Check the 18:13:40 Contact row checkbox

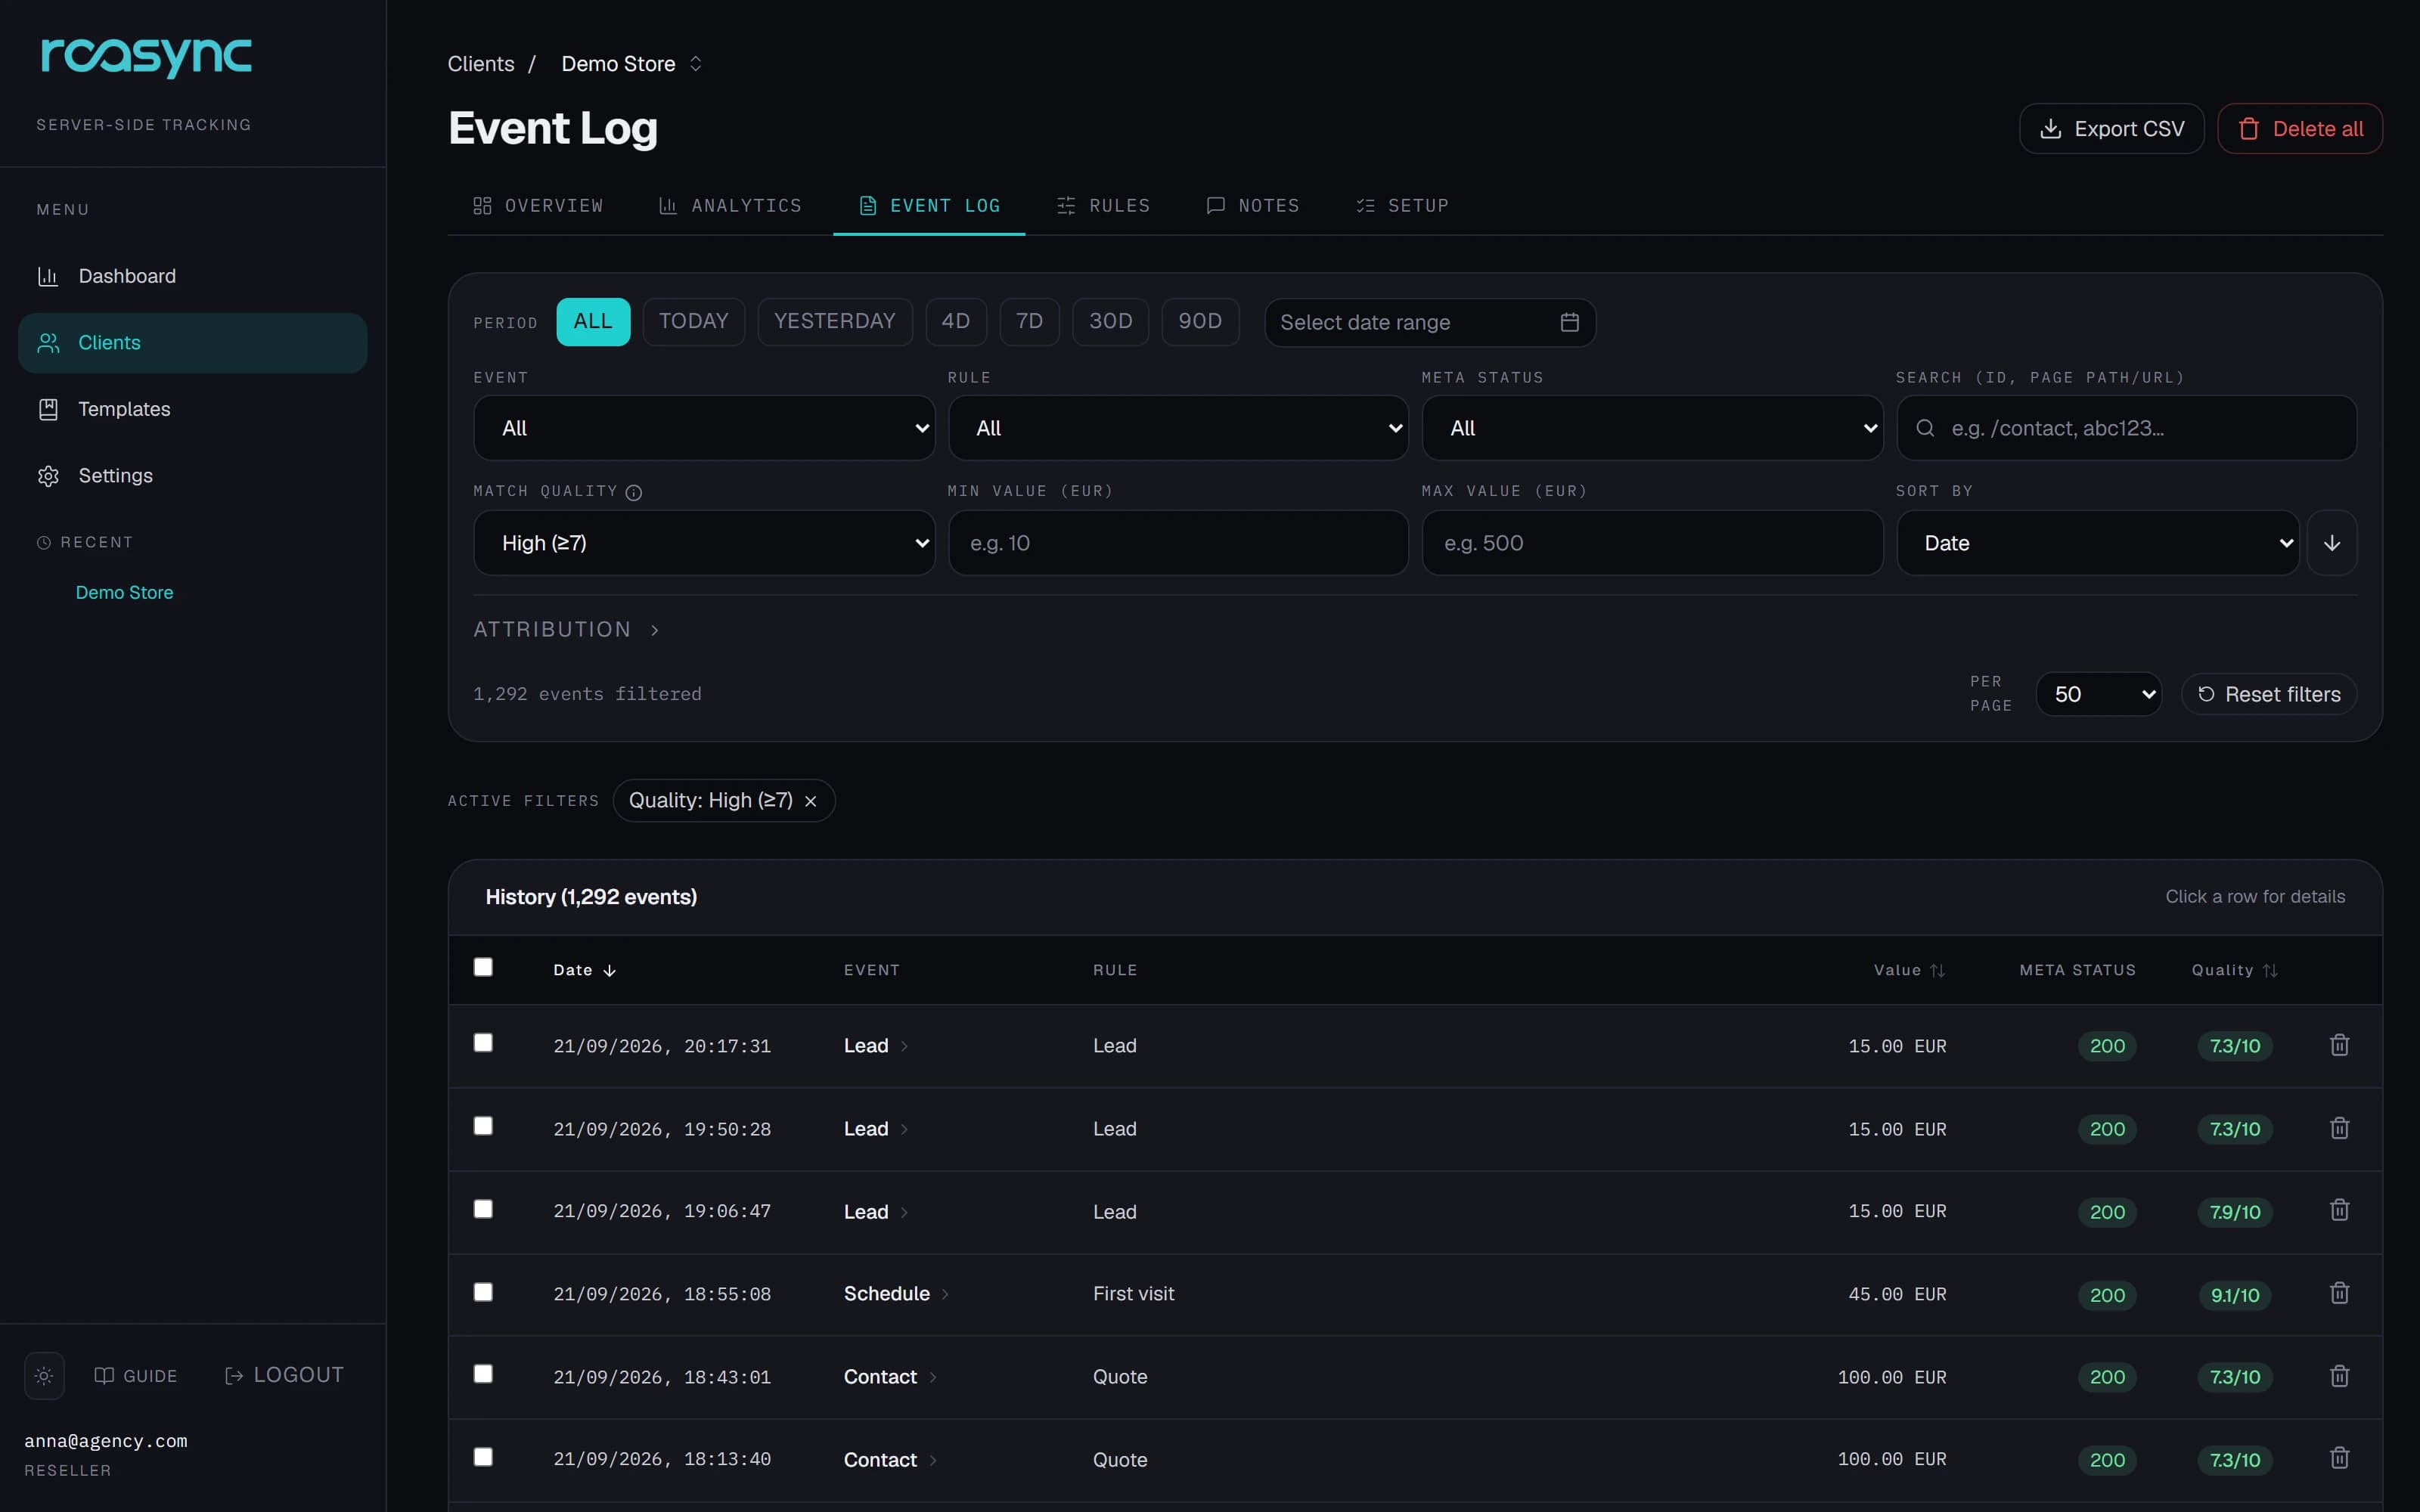click(483, 1457)
